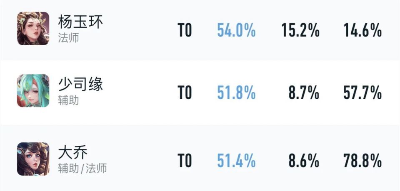Click 54.0% win rate value
This screenshot has width=400, height=191.
tap(236, 30)
